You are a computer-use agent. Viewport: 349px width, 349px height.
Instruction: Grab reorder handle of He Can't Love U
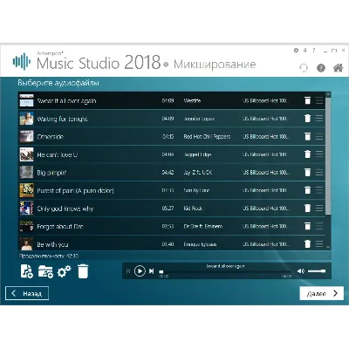tap(319, 154)
